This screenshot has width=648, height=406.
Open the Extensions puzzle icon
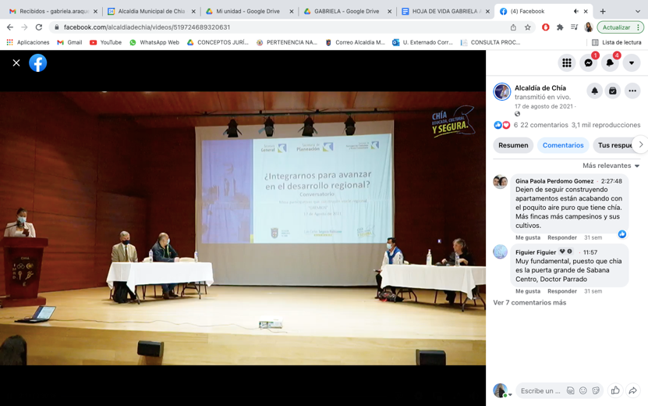pyautogui.click(x=560, y=27)
